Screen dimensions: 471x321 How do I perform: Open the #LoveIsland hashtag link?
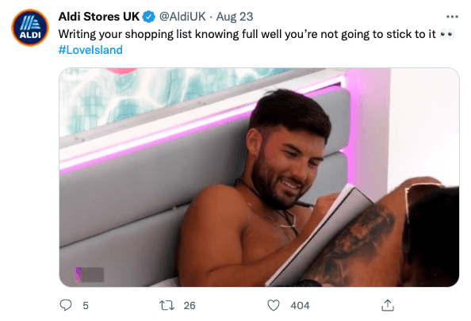(90, 50)
